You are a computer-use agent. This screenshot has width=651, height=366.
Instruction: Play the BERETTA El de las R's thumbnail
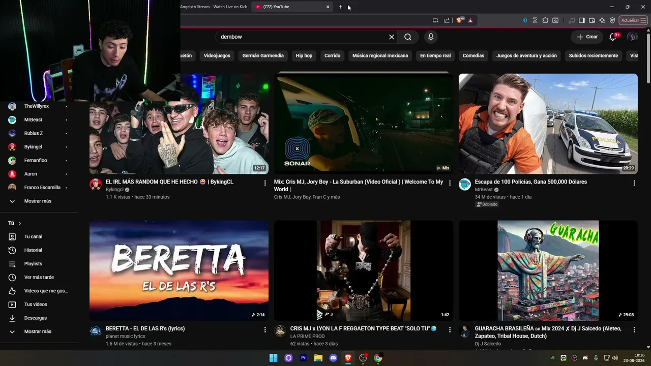pyautogui.click(x=179, y=270)
